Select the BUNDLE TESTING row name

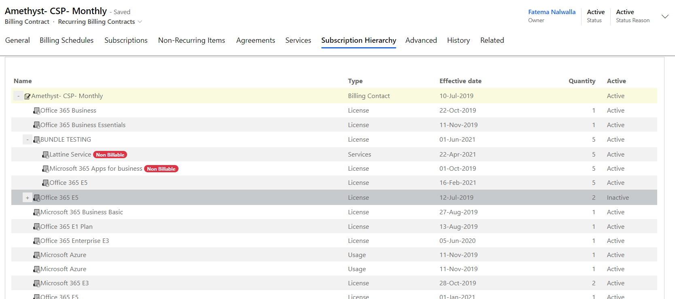point(66,140)
